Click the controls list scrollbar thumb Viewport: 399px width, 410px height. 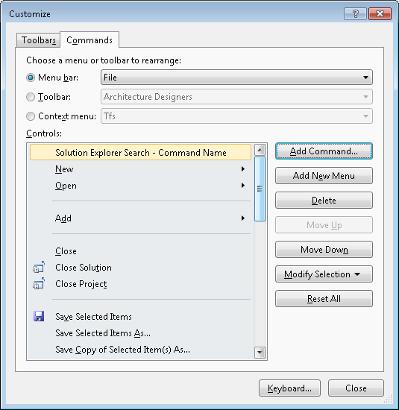pyautogui.click(x=260, y=189)
